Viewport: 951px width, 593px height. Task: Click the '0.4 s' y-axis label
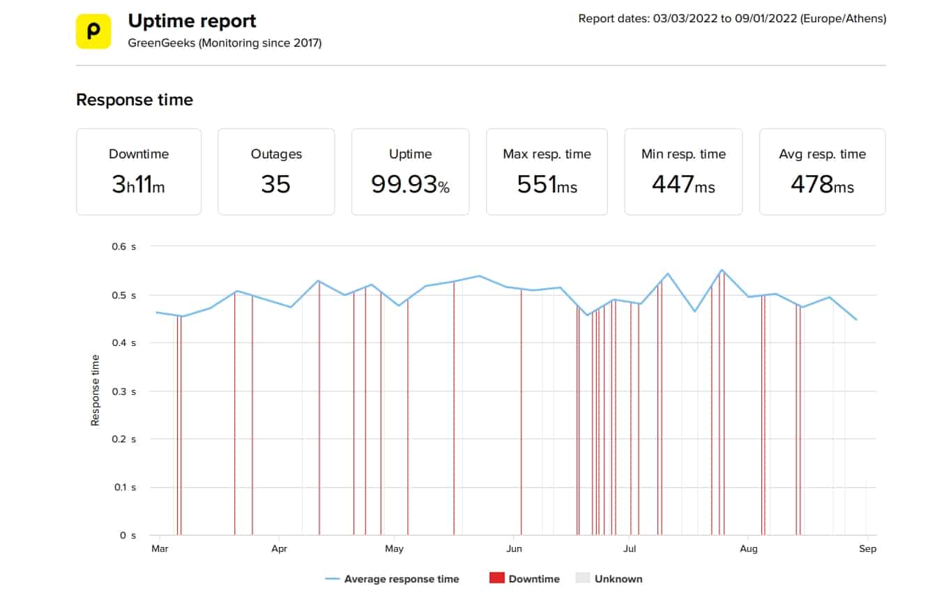coord(125,343)
